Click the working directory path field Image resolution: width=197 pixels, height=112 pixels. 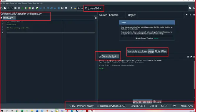click(136, 8)
